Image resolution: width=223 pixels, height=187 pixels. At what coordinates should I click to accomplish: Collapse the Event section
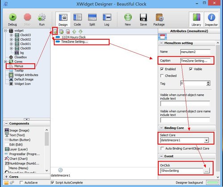(x=161, y=156)
